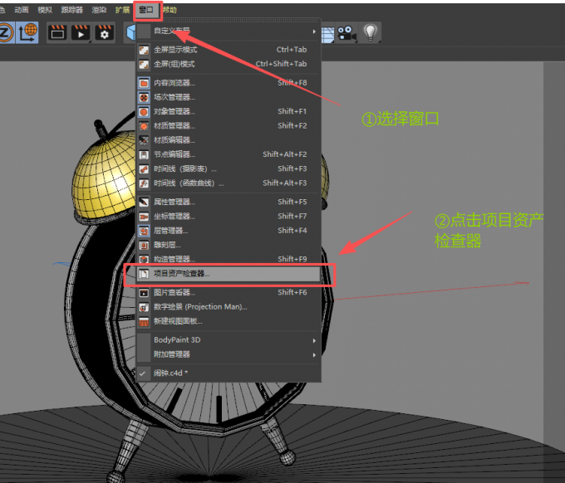The width and height of the screenshot is (565, 483).
Task: Select 时间线 (函数曲线) entry
Action: [x=189, y=183]
